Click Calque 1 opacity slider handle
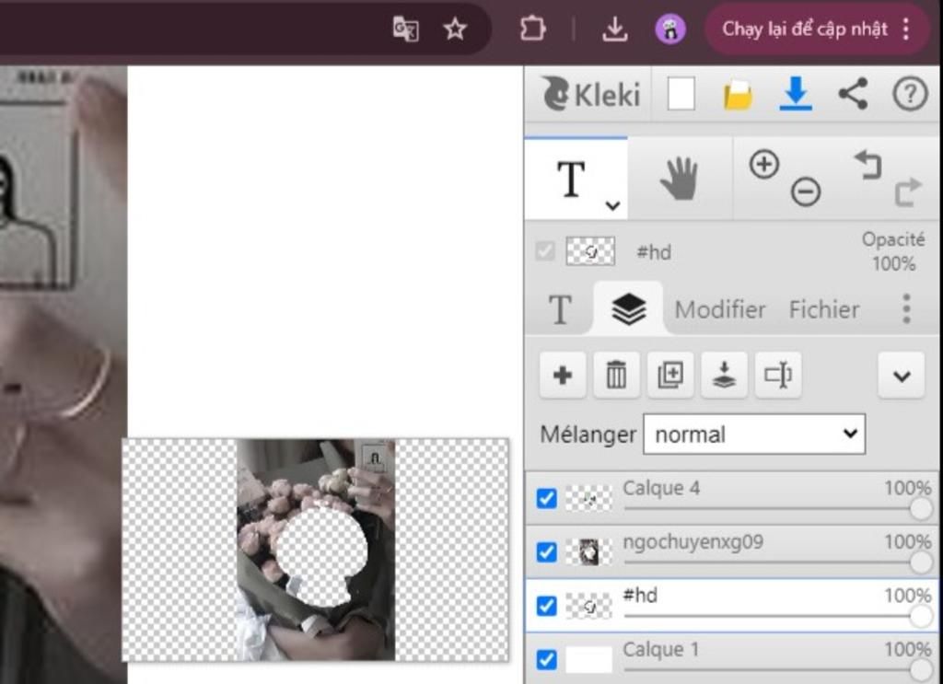The image size is (943, 684). point(921,669)
